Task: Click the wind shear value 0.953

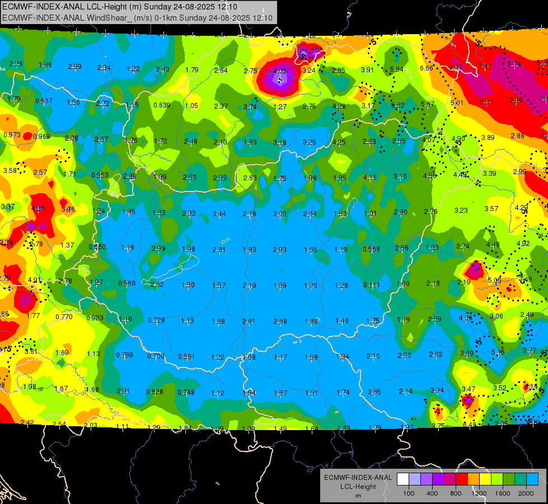Action: coord(100,175)
